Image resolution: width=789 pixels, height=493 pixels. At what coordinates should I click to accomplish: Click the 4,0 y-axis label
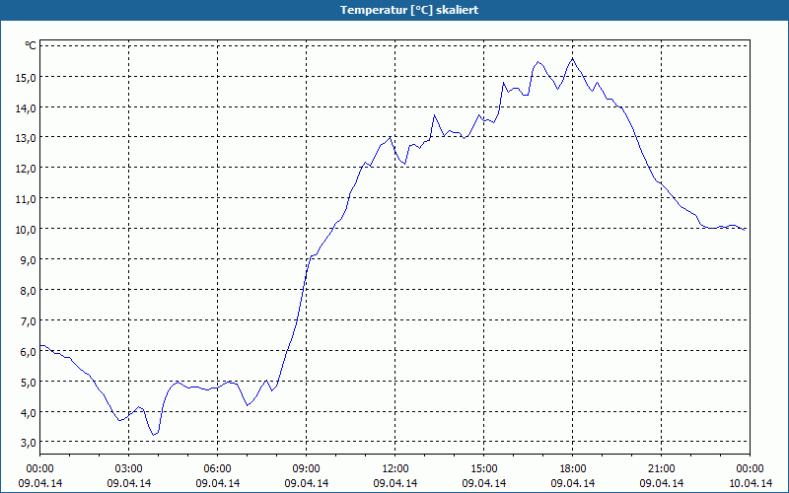(30, 412)
